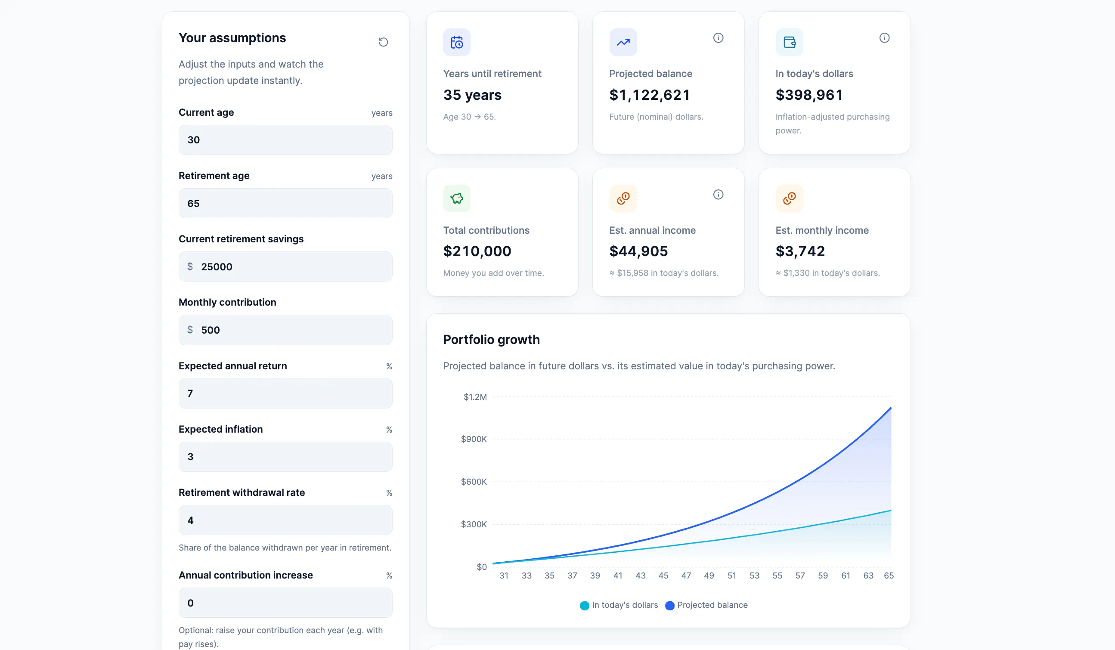Click the 'Portfolio growth' heading

491,339
